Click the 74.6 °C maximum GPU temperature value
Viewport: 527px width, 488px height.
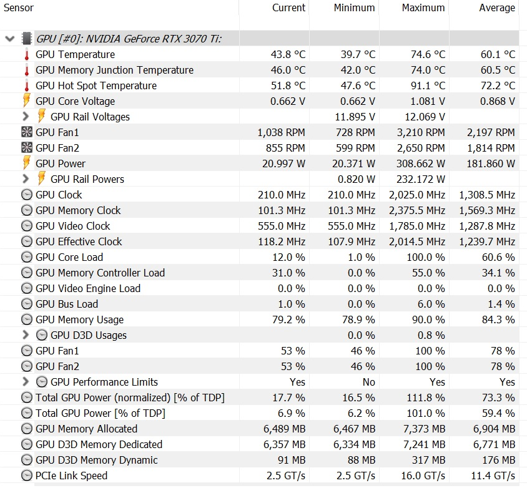[x=428, y=54]
